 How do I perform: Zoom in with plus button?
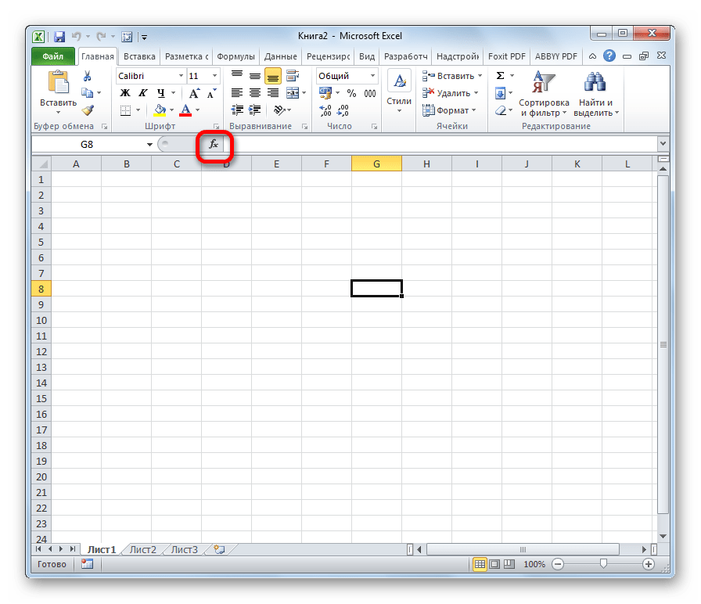[649, 564]
